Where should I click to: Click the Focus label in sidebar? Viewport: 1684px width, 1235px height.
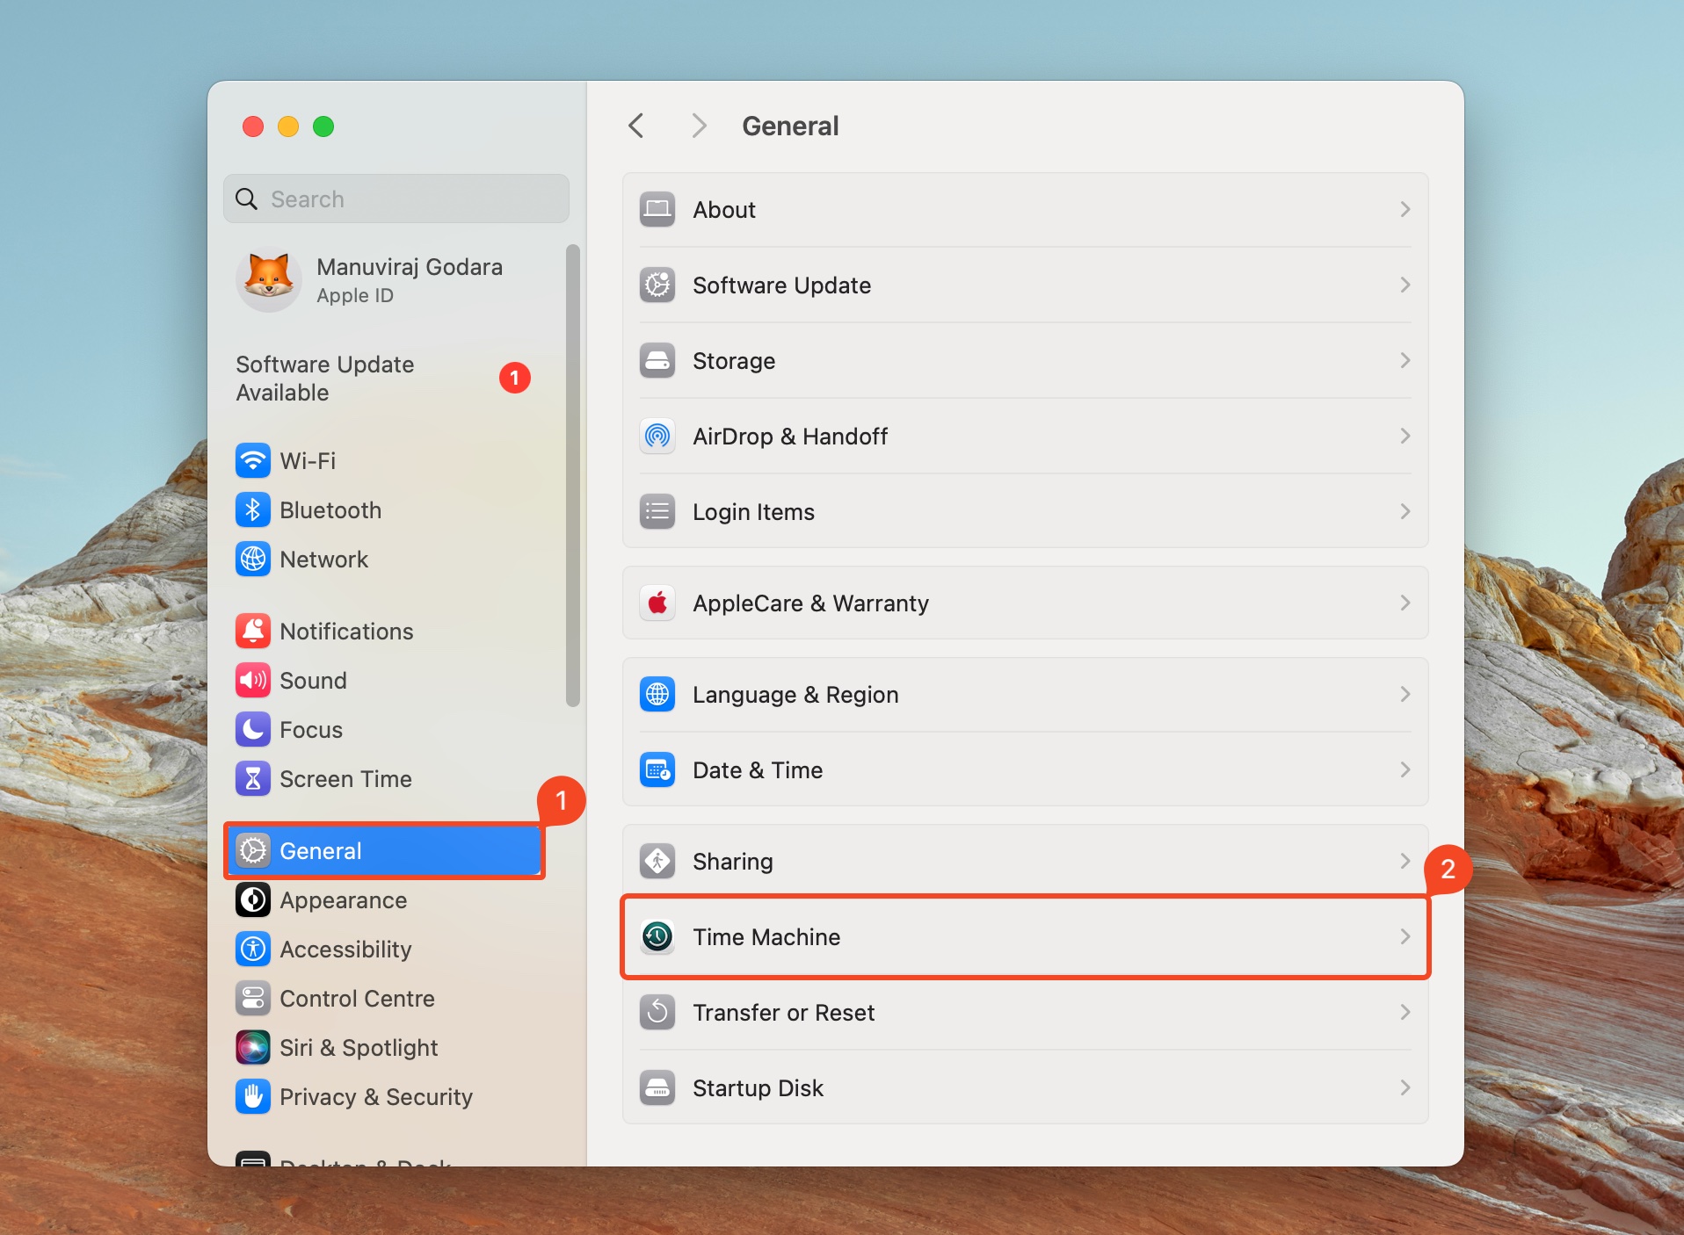point(311,730)
